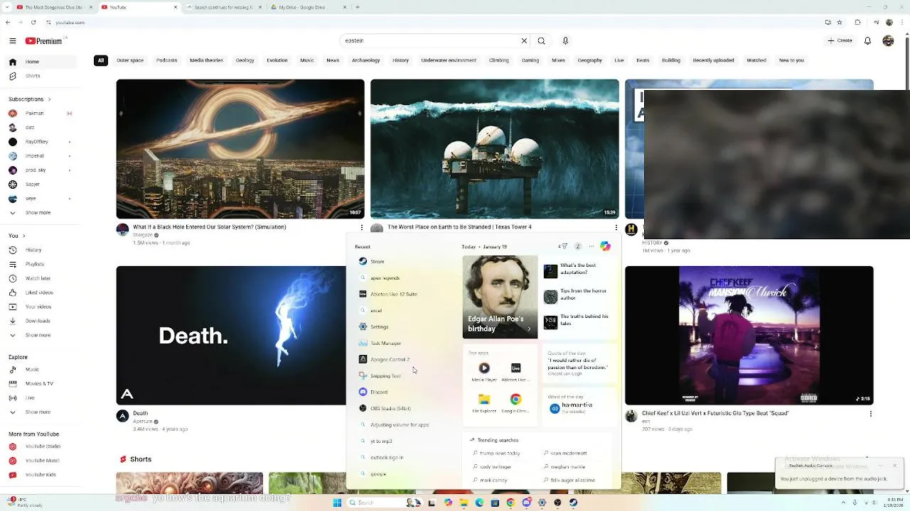
Task: Open the Death. video thumbnail
Action: [x=231, y=336]
